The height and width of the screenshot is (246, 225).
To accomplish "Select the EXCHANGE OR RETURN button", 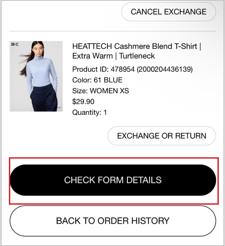I will [162, 136].
